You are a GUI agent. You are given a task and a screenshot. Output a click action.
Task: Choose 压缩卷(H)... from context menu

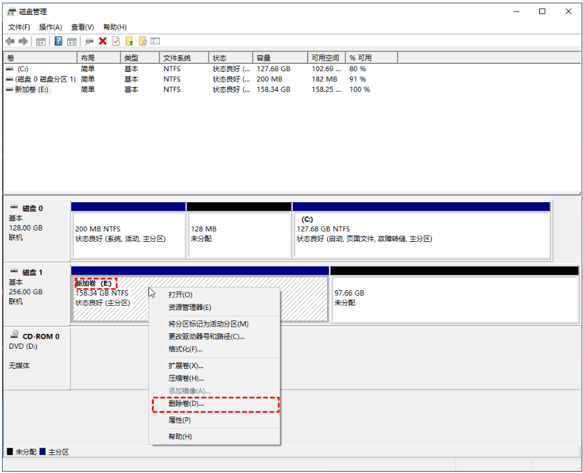(x=186, y=378)
